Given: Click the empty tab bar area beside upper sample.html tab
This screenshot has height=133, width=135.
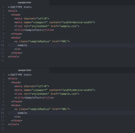Looking at the screenshot, I should click(92, 3).
